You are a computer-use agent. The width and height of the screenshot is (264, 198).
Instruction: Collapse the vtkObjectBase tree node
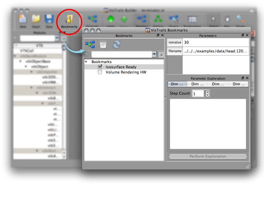pos(22,61)
